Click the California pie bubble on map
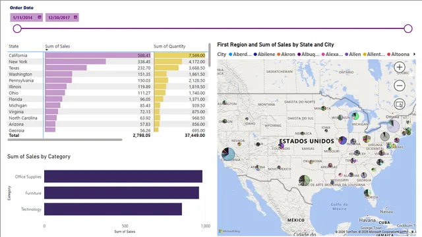 coord(228,153)
